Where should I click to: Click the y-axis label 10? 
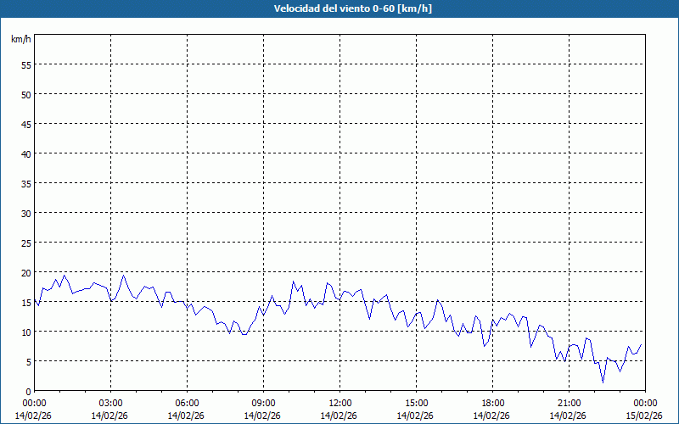pyautogui.click(x=25, y=332)
